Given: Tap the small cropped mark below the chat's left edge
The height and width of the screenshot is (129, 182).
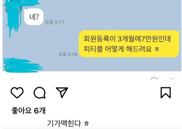Looking at the screenshot, I should tap(12, 79).
